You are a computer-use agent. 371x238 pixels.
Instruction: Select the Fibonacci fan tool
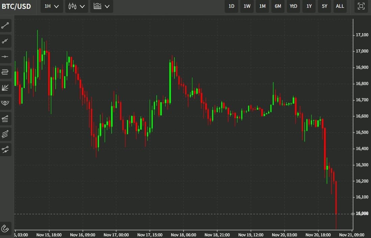(x=5, y=88)
